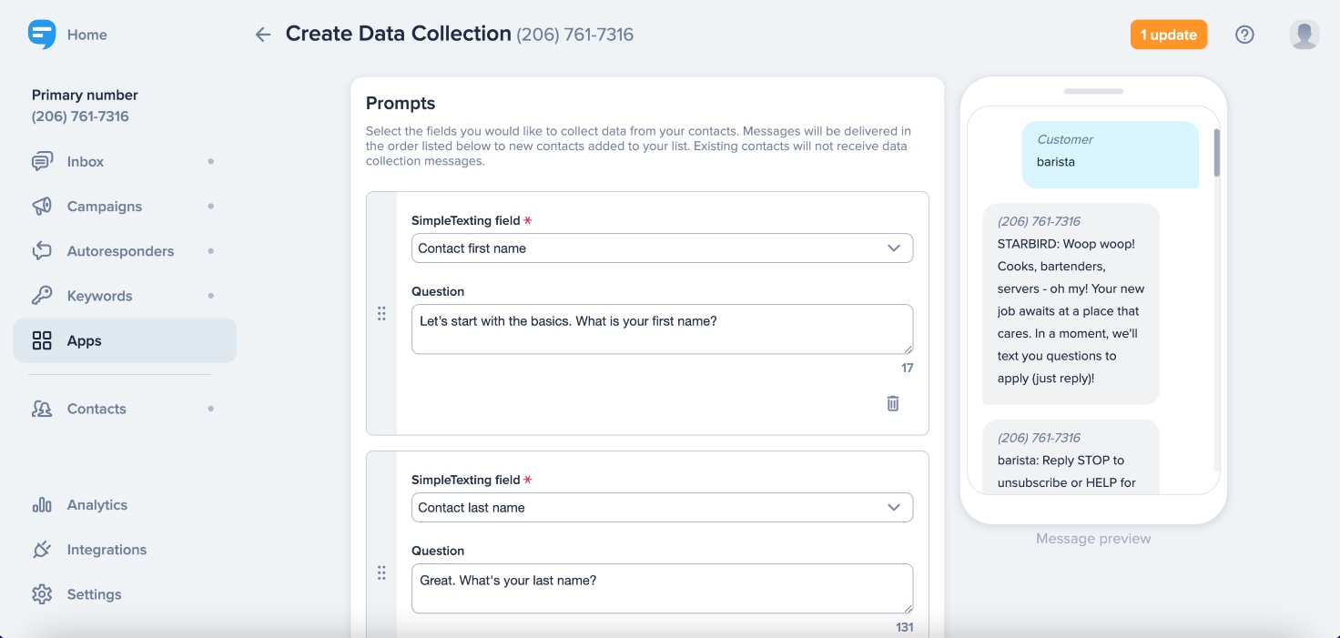Click the Analytics bar-chart icon

[x=43, y=504]
